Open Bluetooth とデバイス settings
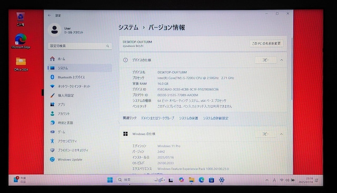Image resolution: width=337 pixels, height=193 pixels. (x=80, y=77)
